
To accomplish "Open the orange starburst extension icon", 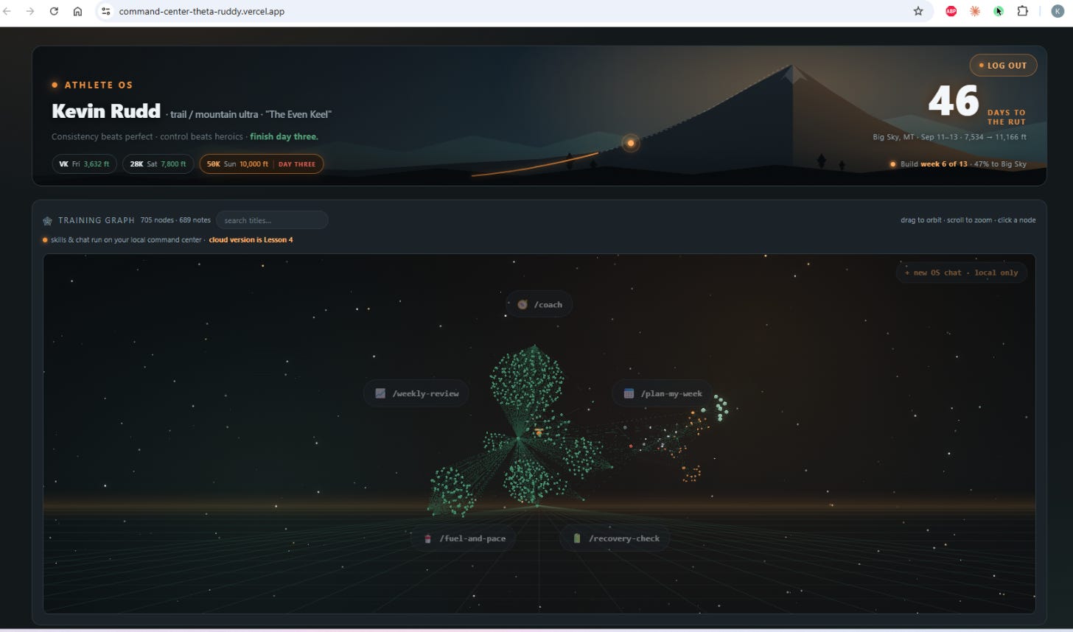I will coord(975,11).
